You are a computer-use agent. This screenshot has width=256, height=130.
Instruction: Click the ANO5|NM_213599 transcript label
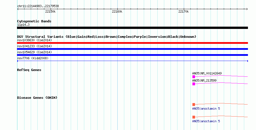click(204, 80)
